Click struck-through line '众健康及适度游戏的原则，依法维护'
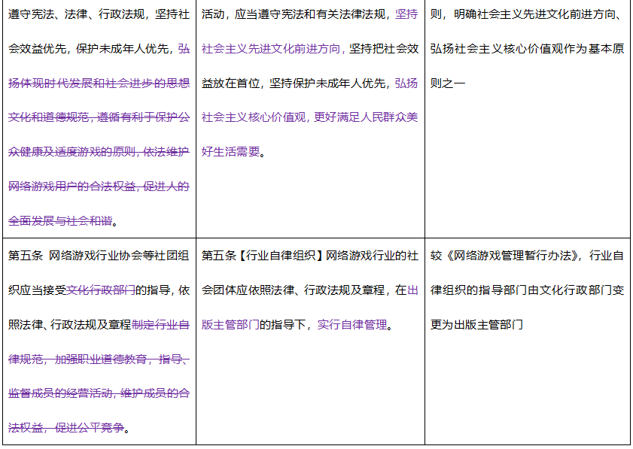The image size is (633, 449). click(x=99, y=152)
